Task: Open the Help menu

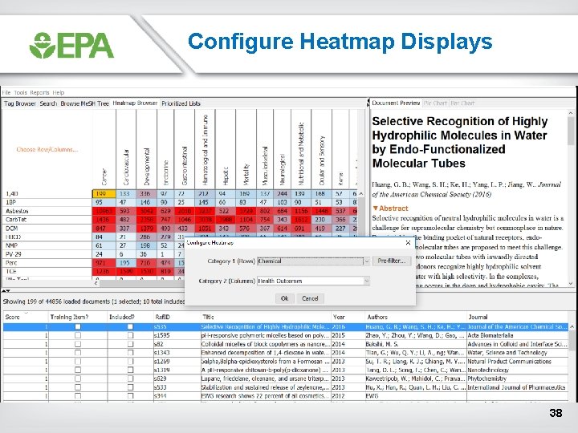Action: [x=59, y=92]
